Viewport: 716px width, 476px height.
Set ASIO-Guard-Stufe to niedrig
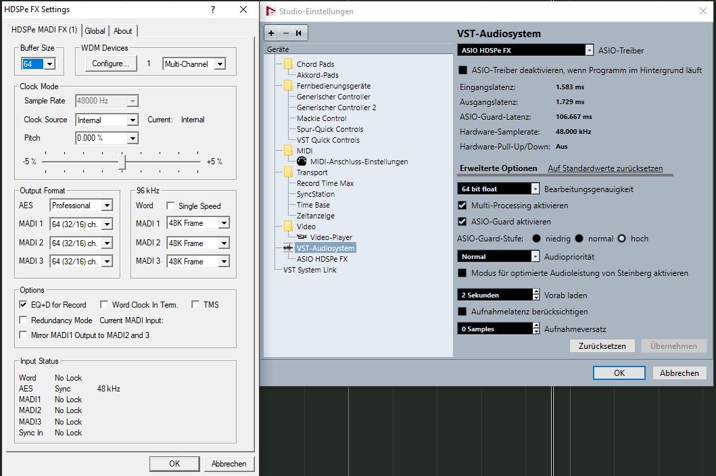pyautogui.click(x=537, y=239)
